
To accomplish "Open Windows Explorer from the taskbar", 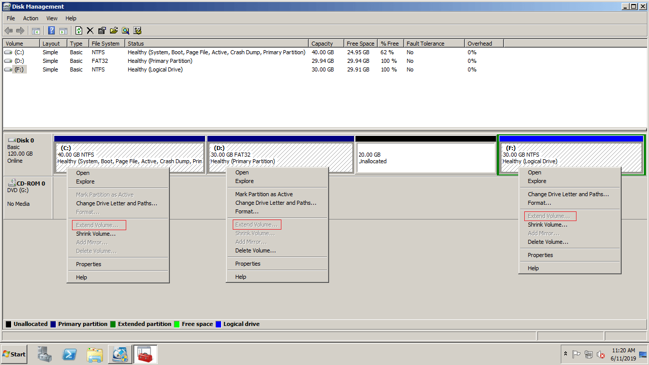I will (x=95, y=354).
